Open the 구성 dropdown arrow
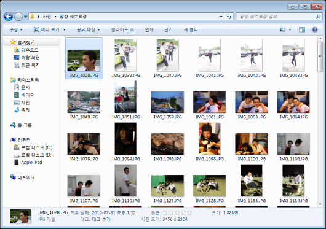Screen dimensions: 326x229 coord(21,29)
